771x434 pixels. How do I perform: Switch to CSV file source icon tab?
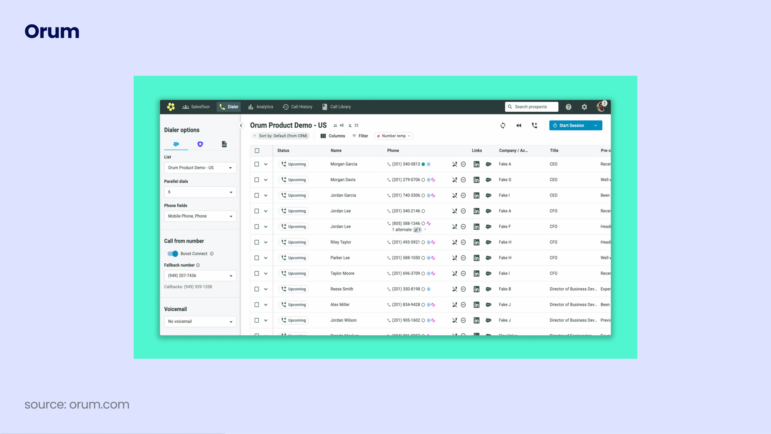[224, 144]
